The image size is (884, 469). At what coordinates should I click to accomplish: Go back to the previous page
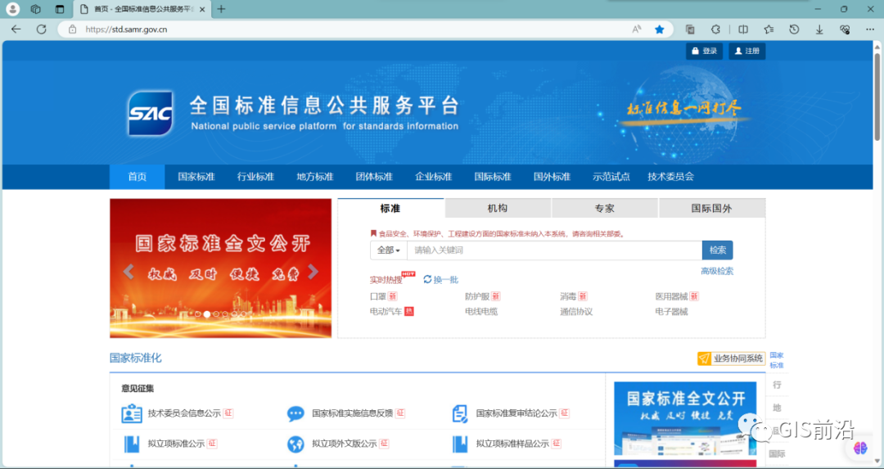[x=16, y=29]
